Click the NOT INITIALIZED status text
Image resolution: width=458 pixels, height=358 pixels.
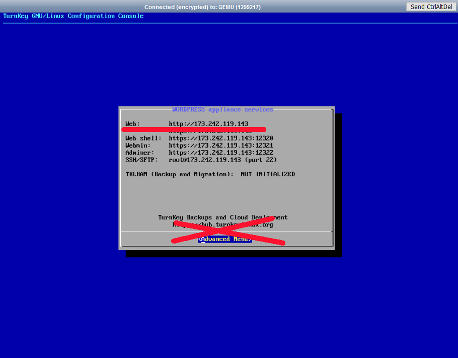tap(267, 174)
